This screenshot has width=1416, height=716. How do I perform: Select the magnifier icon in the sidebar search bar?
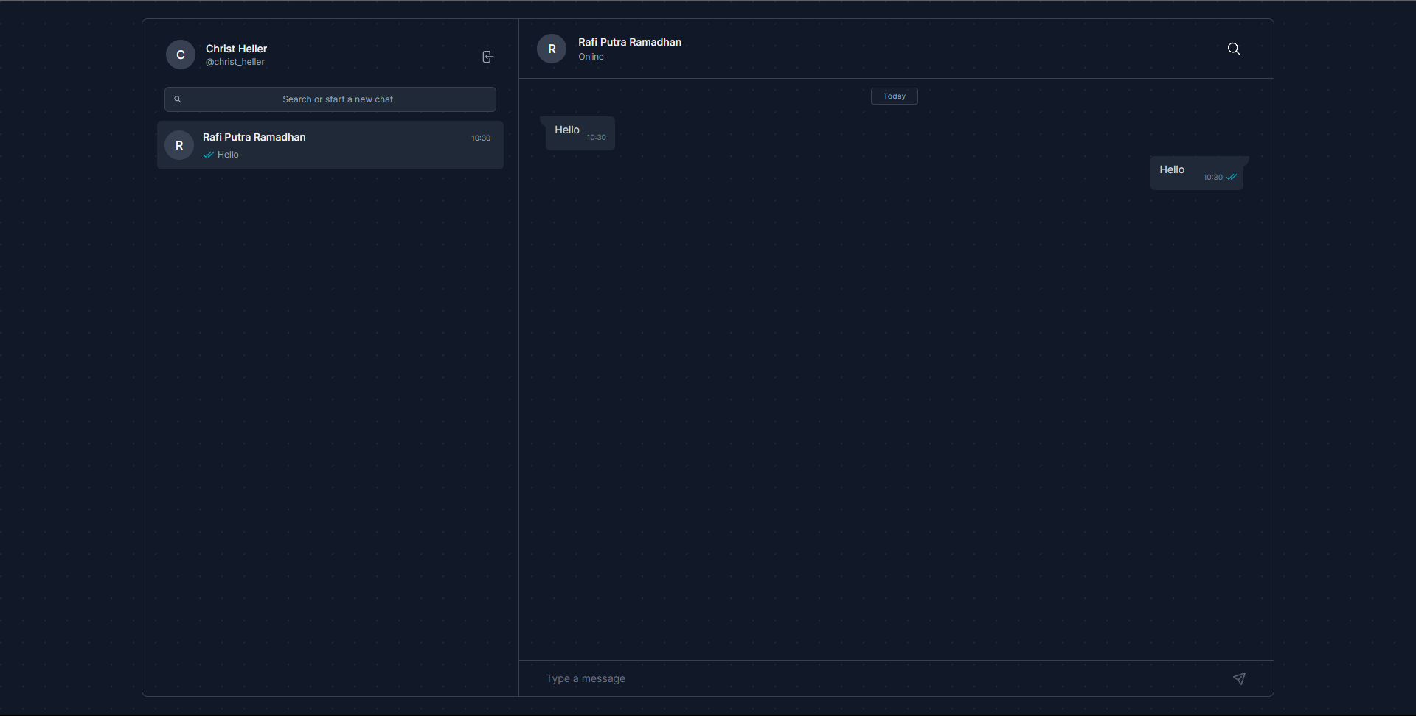click(178, 99)
